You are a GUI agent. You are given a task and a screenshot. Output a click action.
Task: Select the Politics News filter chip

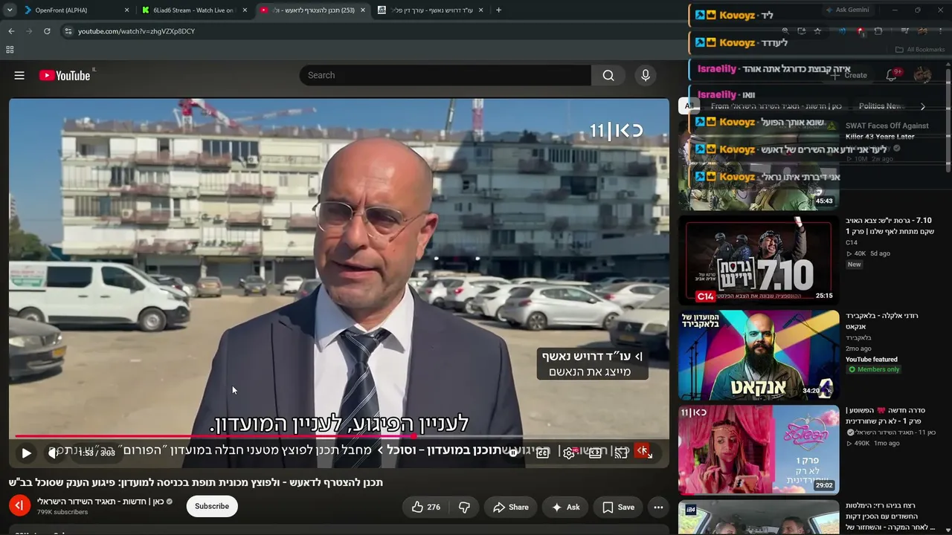[x=879, y=106]
